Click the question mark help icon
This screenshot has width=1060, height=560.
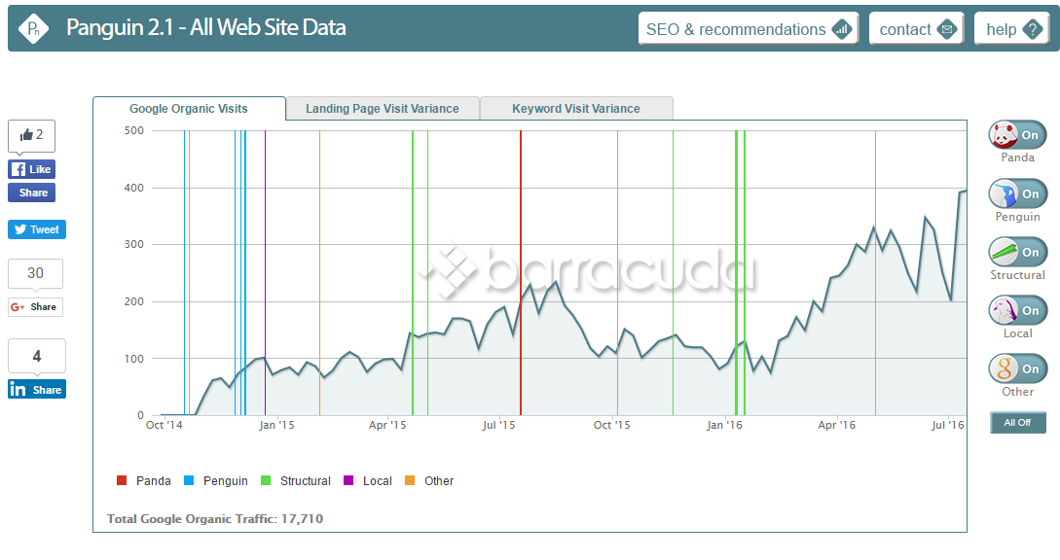point(1033,29)
